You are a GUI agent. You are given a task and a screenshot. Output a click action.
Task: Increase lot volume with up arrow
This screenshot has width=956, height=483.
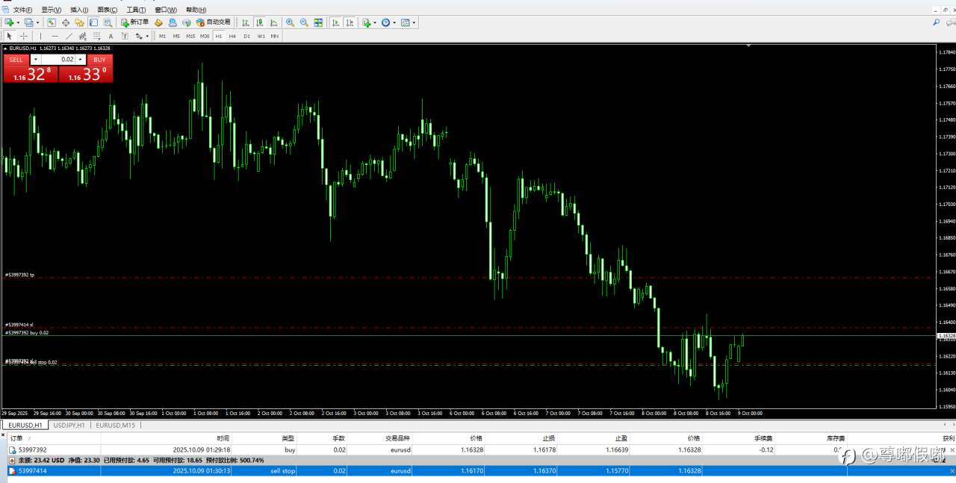(x=81, y=60)
